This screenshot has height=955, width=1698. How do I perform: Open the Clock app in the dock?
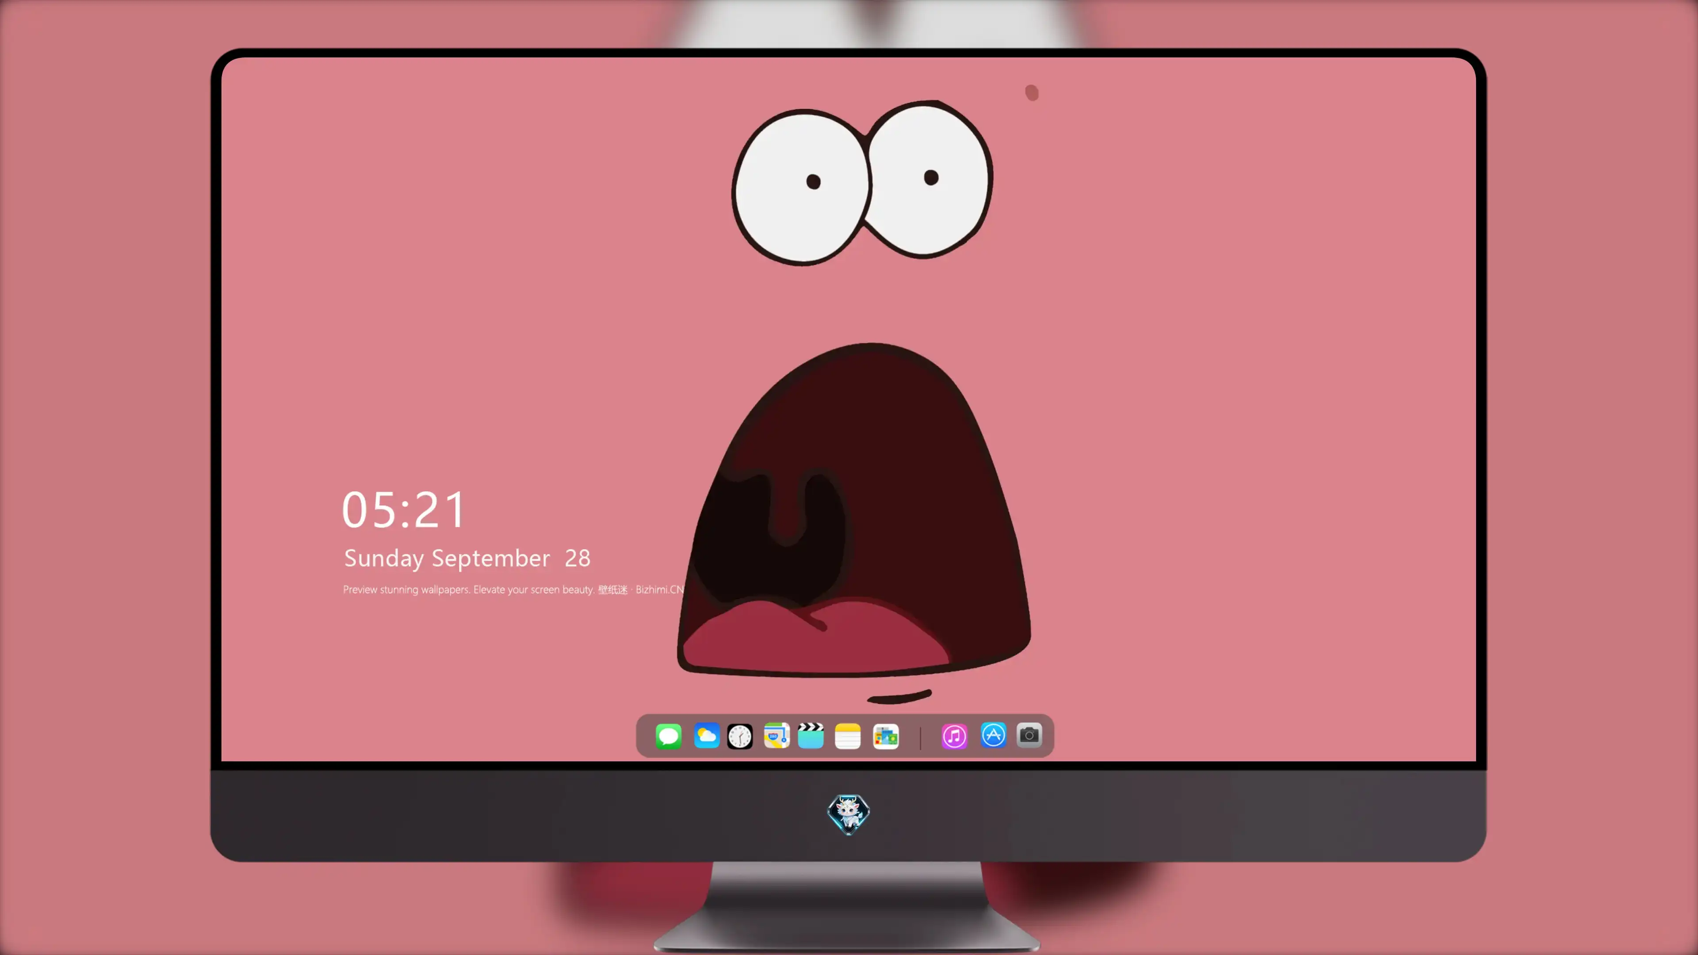pos(740,736)
